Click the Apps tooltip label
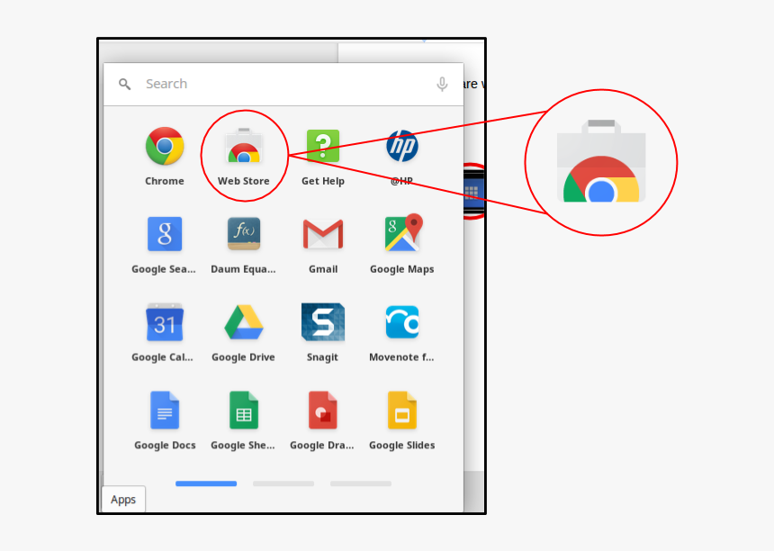This screenshot has height=551, width=774. pos(123,500)
